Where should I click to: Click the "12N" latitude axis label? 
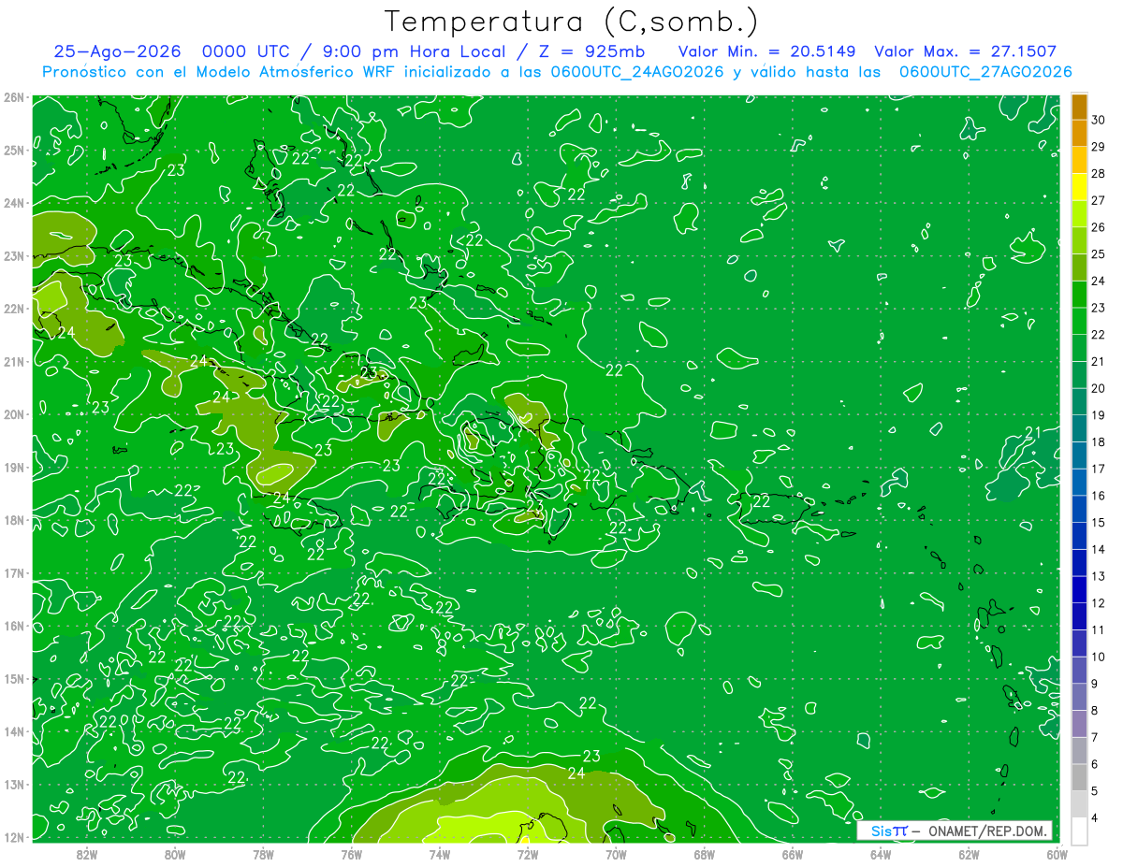pyautogui.click(x=13, y=837)
